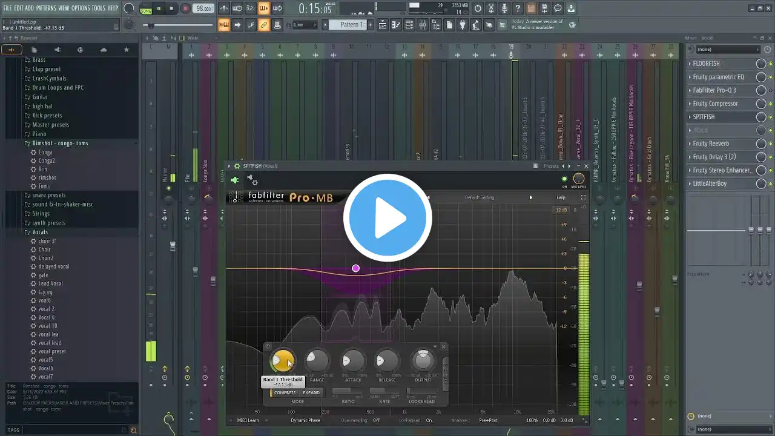Screen dimensions: 775x436
Task: Click the Default Setting preset label
Action: (x=480, y=197)
